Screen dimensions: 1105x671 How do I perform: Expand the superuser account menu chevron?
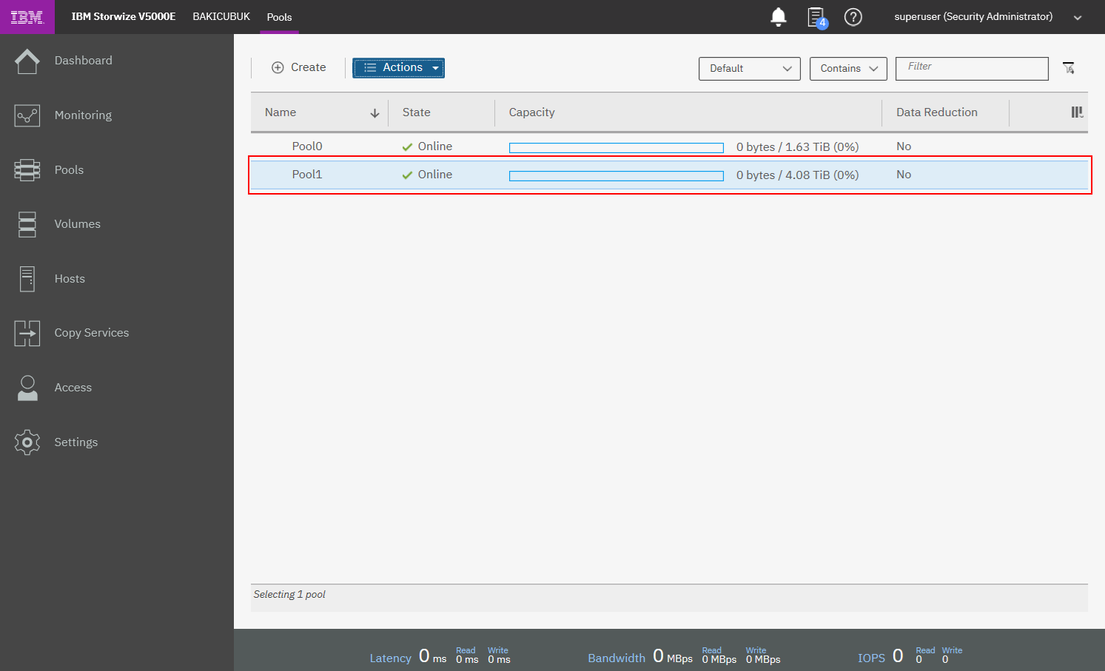[x=1078, y=18]
